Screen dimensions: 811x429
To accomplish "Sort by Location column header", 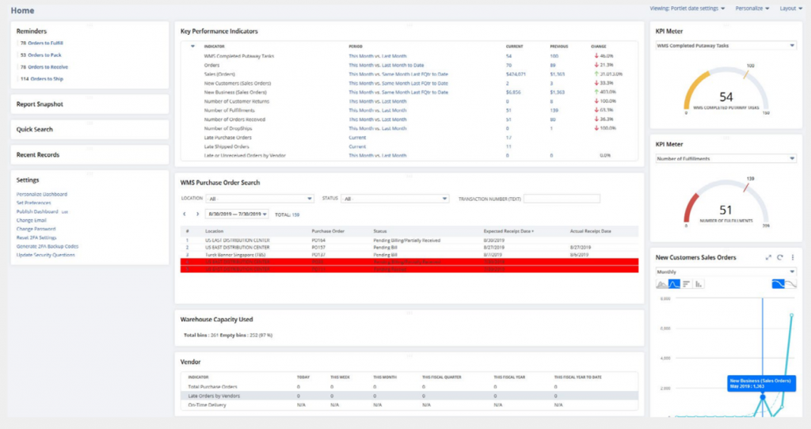I will pos(214,231).
